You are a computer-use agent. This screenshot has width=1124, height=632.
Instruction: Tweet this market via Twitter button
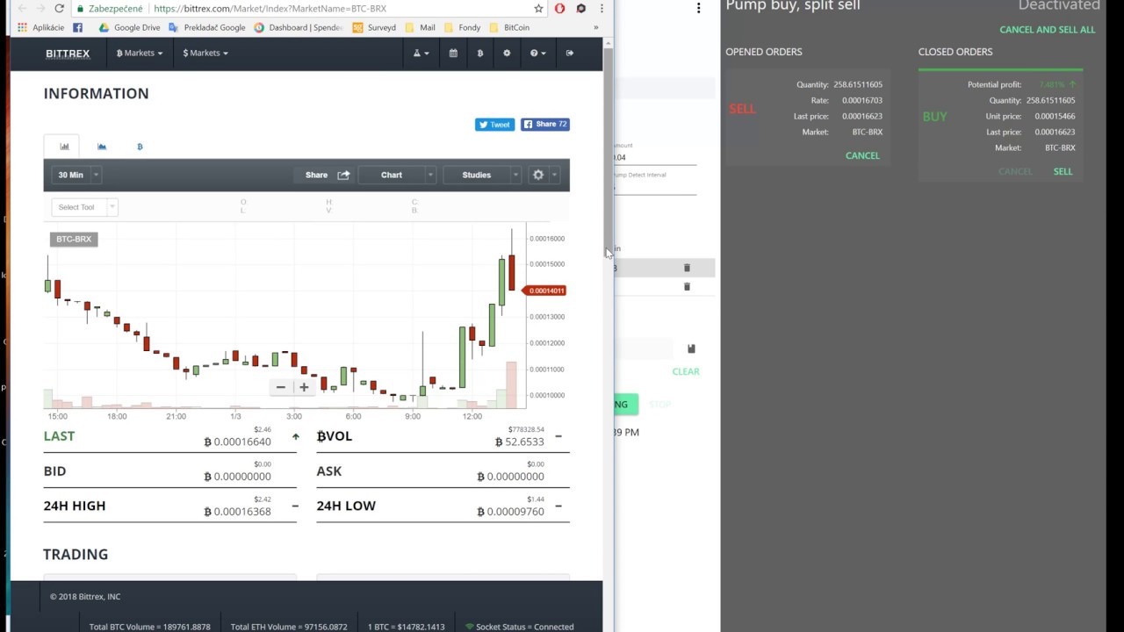point(494,125)
